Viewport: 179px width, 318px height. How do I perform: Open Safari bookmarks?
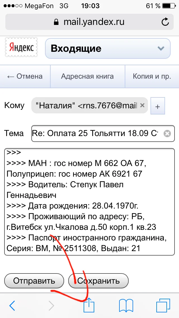[x=126, y=306]
